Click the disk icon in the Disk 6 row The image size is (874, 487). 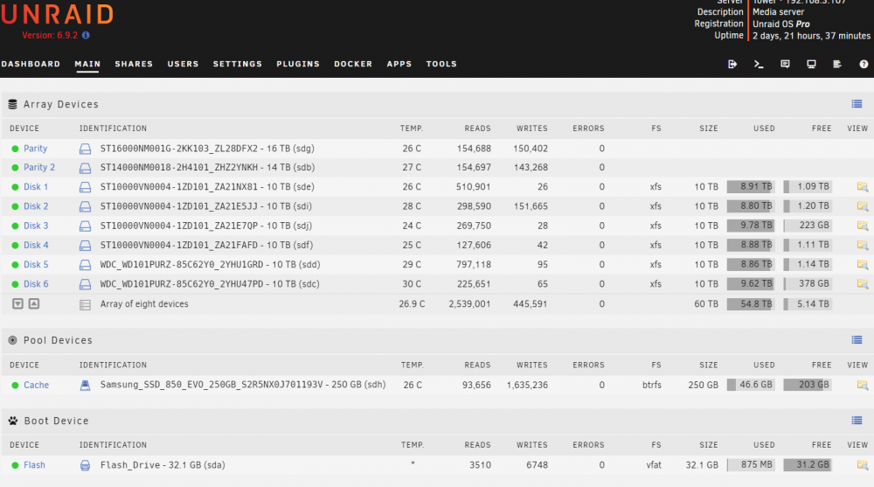(85, 284)
